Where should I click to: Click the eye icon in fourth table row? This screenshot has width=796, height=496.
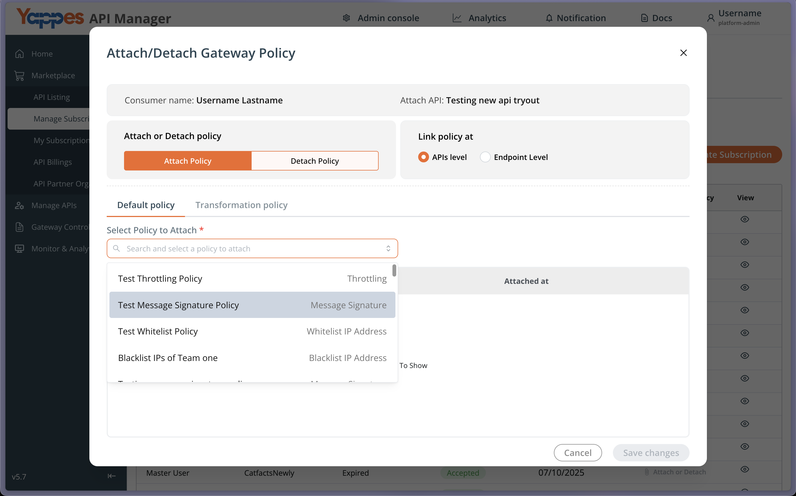[x=745, y=287]
